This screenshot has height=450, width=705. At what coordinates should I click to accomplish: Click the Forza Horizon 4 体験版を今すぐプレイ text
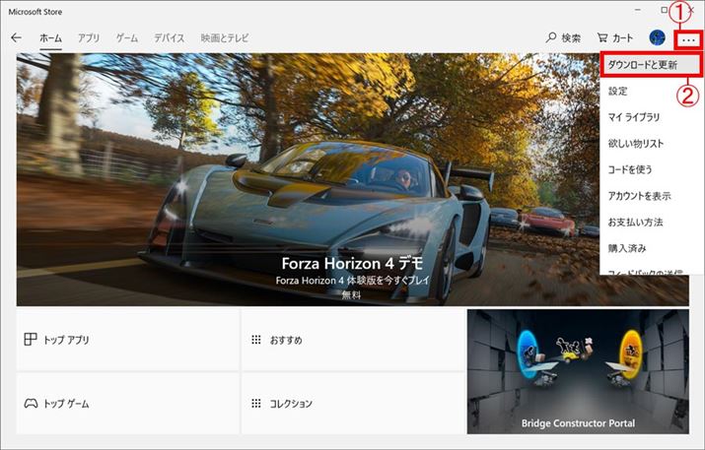352,281
